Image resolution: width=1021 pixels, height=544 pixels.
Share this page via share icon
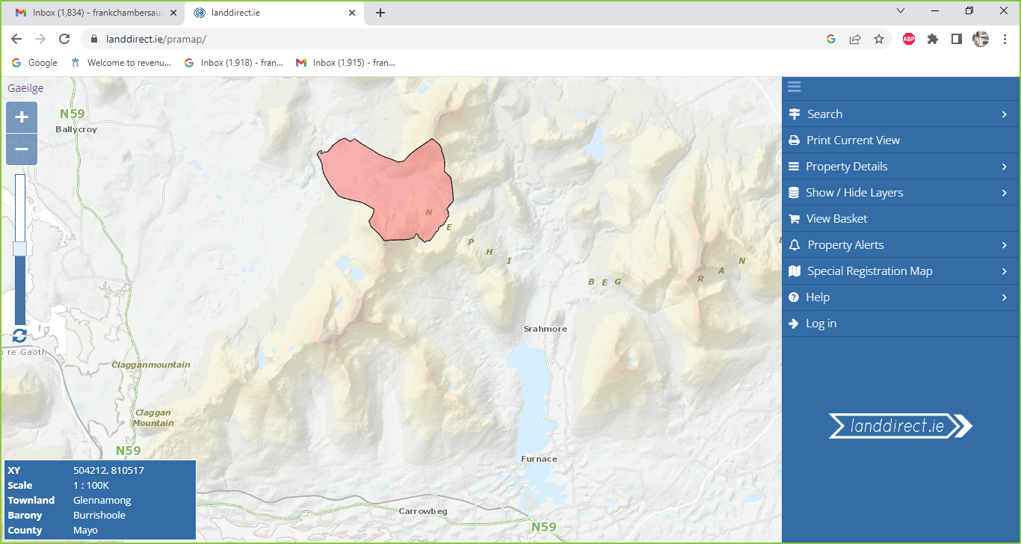tap(855, 39)
